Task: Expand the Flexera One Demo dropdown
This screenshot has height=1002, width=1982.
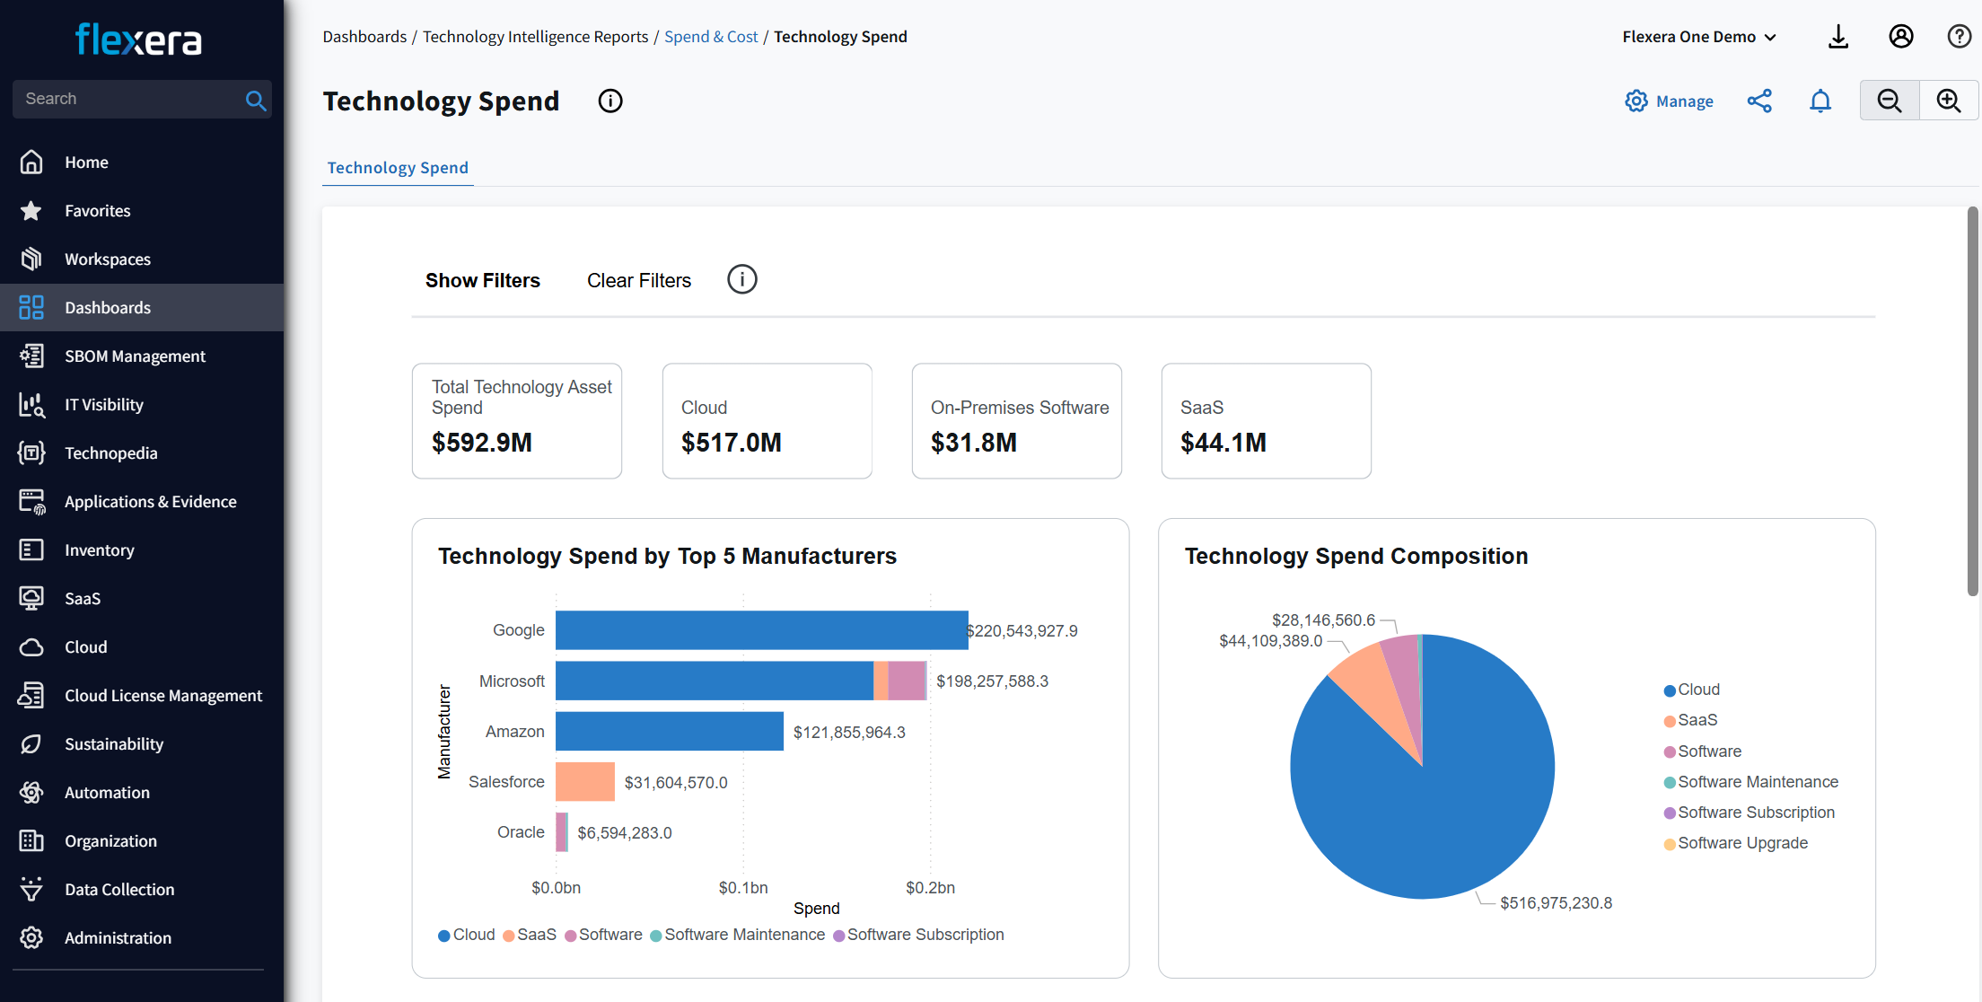Action: coord(1698,37)
